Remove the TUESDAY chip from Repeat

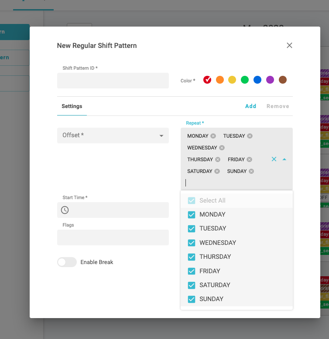click(250, 136)
